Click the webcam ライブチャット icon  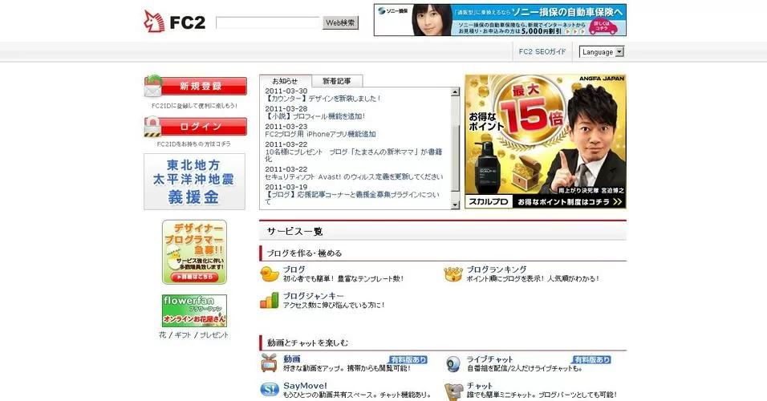click(x=453, y=364)
